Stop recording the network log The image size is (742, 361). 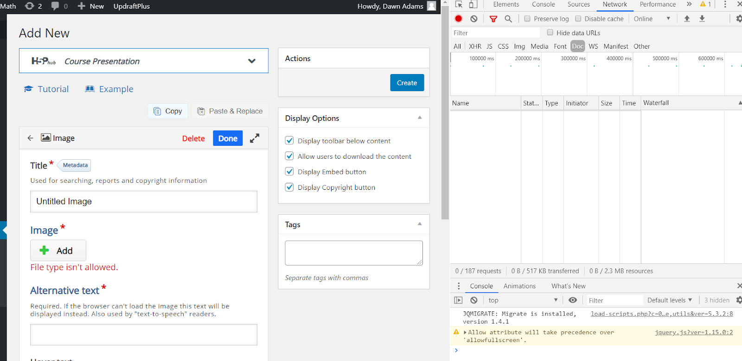[x=459, y=19]
